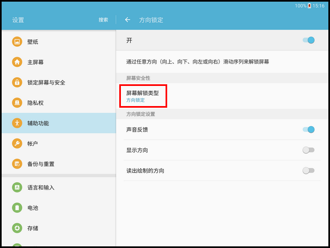Tap the backup and reset (备份与重置) icon
The height and width of the screenshot is (248, 330).
click(17, 164)
